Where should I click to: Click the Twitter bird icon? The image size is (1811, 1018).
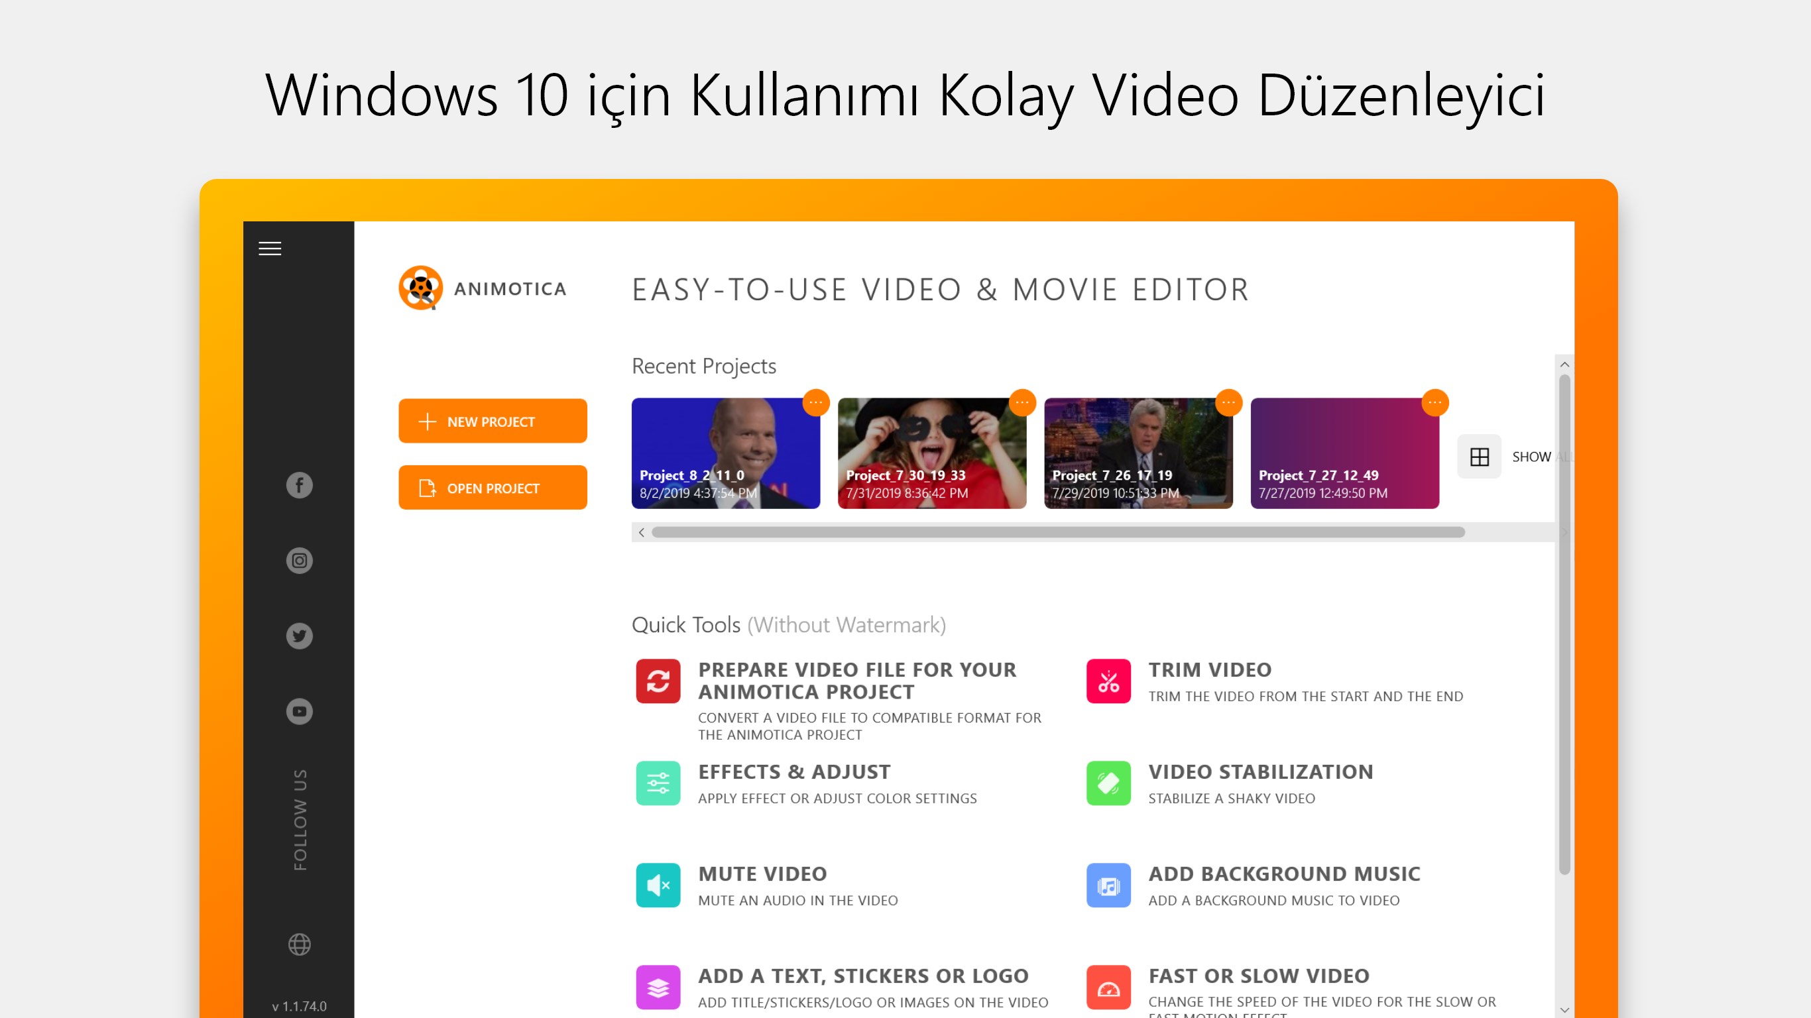click(x=300, y=636)
